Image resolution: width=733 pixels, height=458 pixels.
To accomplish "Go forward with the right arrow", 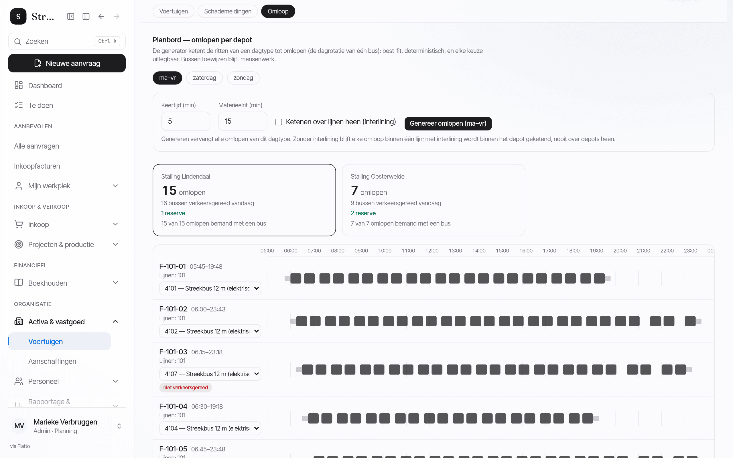I will coord(117,16).
